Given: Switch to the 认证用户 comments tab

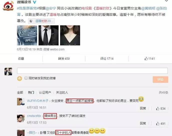Looking at the screenshot, I should pos(45,92).
